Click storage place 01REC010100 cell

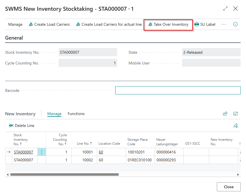pyautogui.click(x=140, y=160)
